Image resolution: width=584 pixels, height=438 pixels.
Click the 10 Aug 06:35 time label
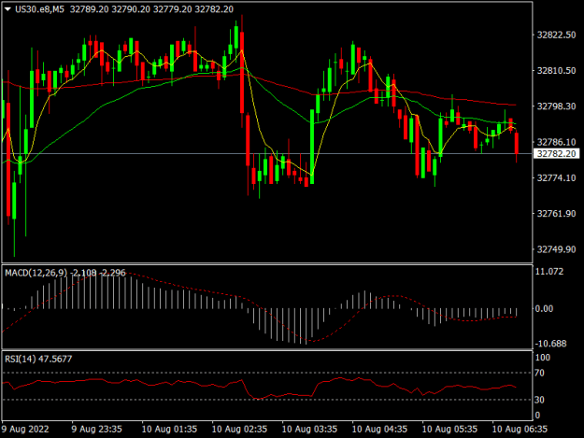pyautogui.click(x=520, y=429)
